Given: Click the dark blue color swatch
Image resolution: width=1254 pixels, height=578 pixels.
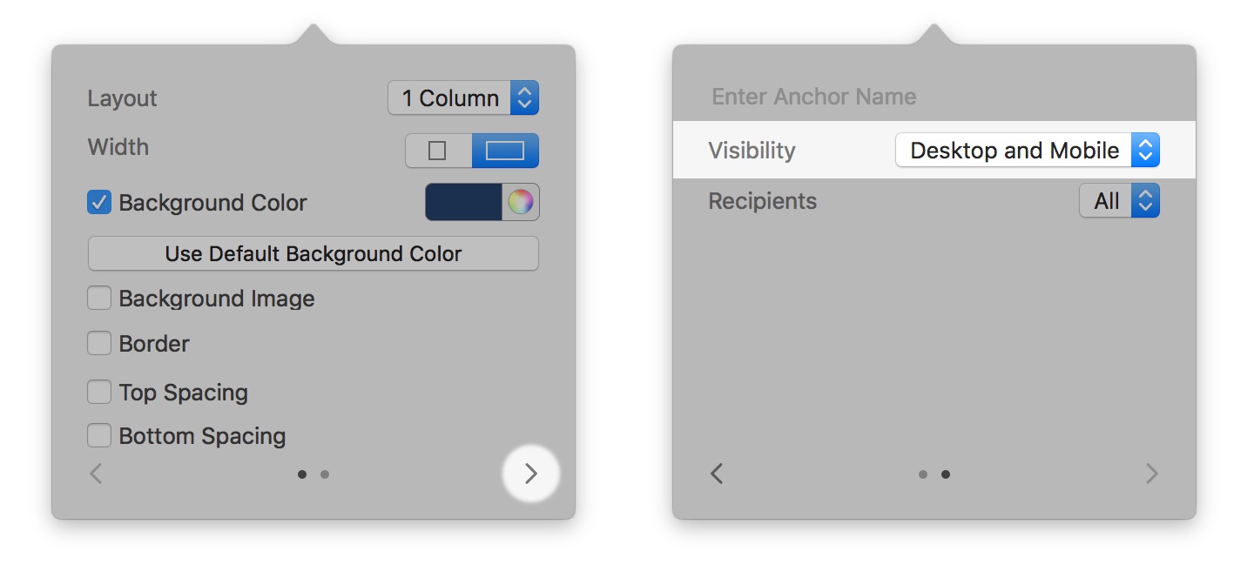Looking at the screenshot, I should click(463, 202).
